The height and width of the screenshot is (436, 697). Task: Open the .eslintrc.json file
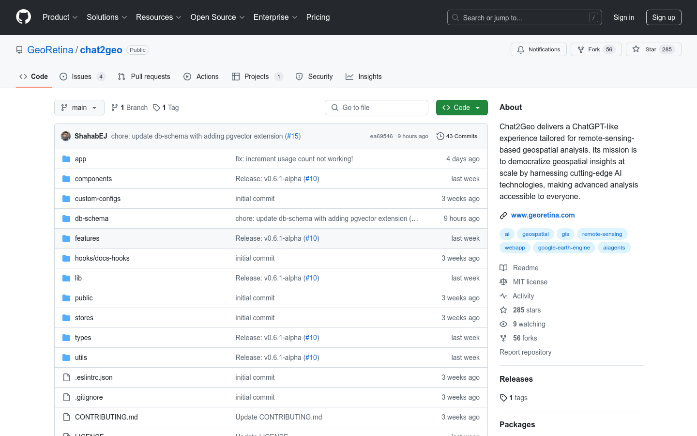tap(93, 377)
